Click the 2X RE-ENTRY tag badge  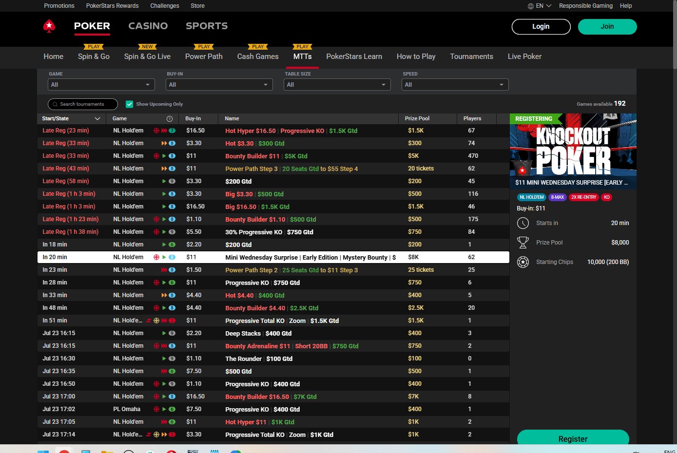583,197
